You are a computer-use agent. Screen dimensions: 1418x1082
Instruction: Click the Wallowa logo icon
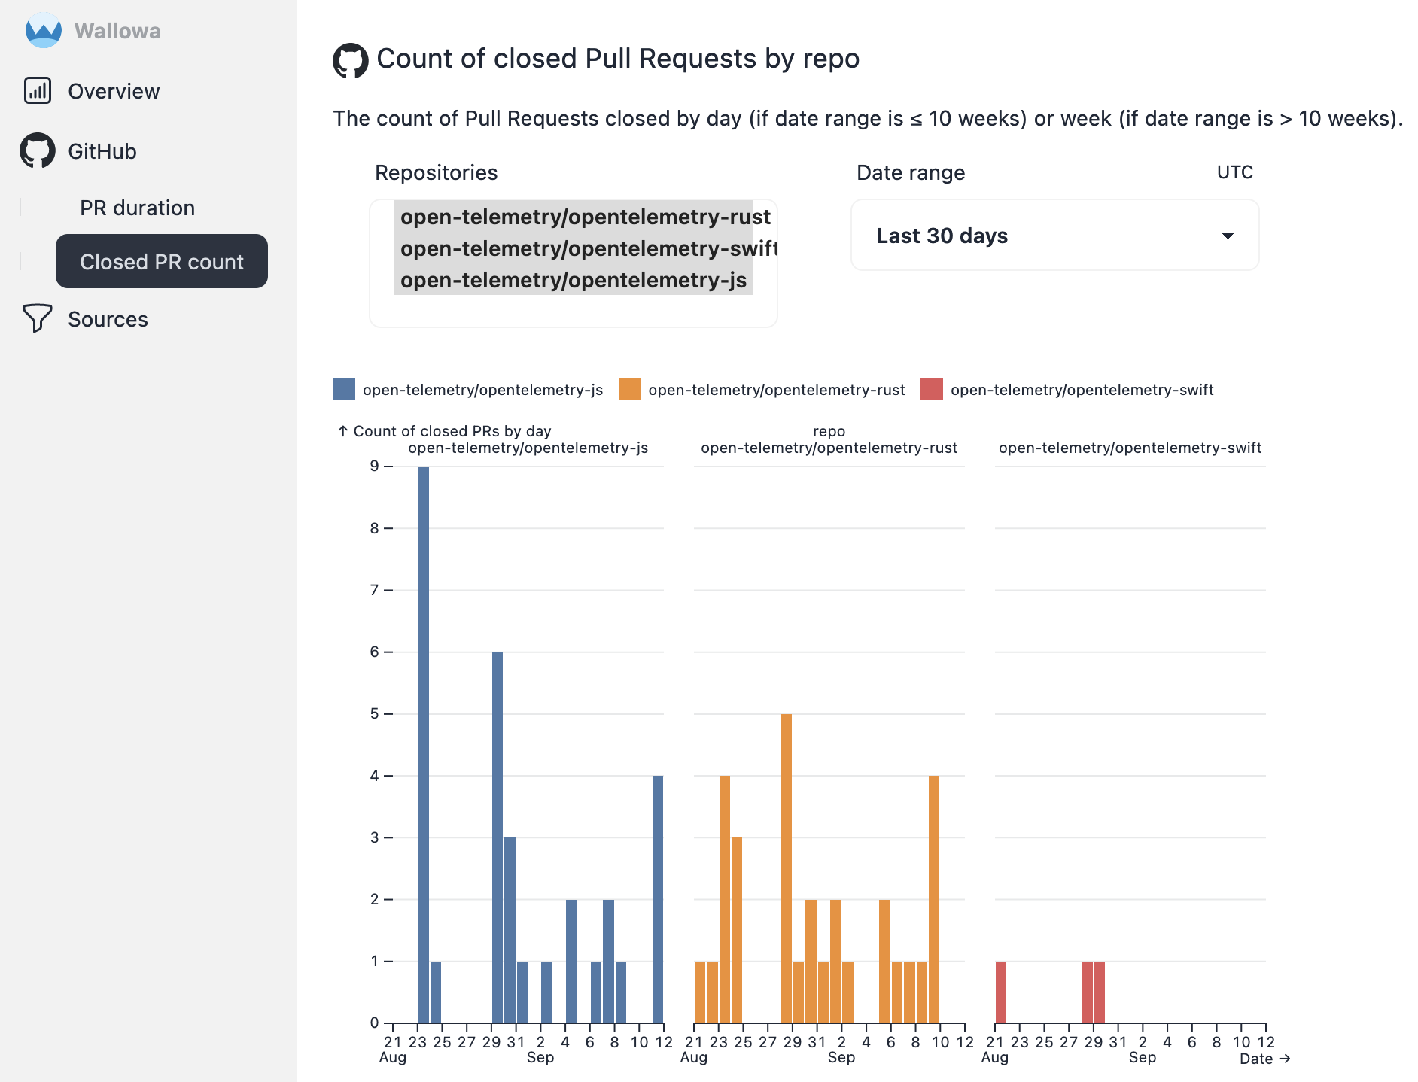pos(44,30)
